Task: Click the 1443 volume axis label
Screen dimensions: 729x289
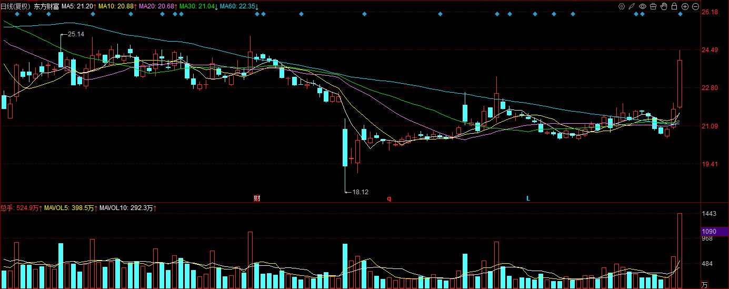Action: (709, 214)
